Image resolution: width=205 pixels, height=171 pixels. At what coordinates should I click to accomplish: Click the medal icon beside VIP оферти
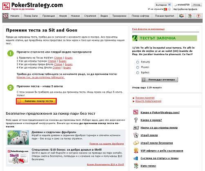tap(136, 151)
